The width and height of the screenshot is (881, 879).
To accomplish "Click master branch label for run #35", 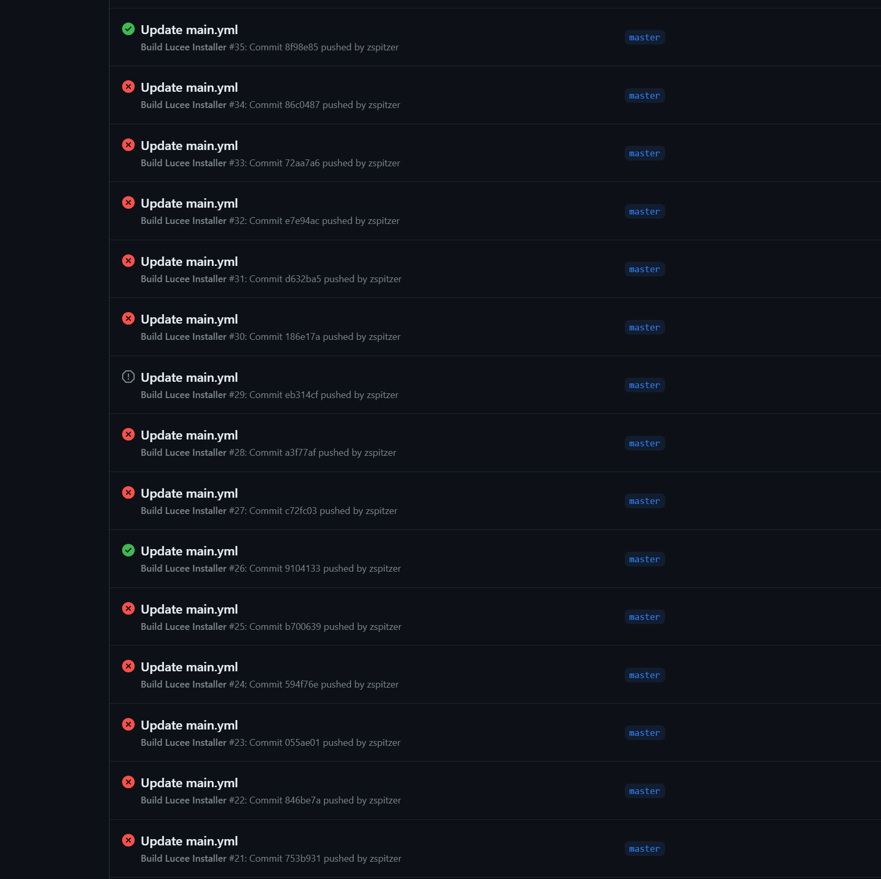I will click(x=645, y=37).
